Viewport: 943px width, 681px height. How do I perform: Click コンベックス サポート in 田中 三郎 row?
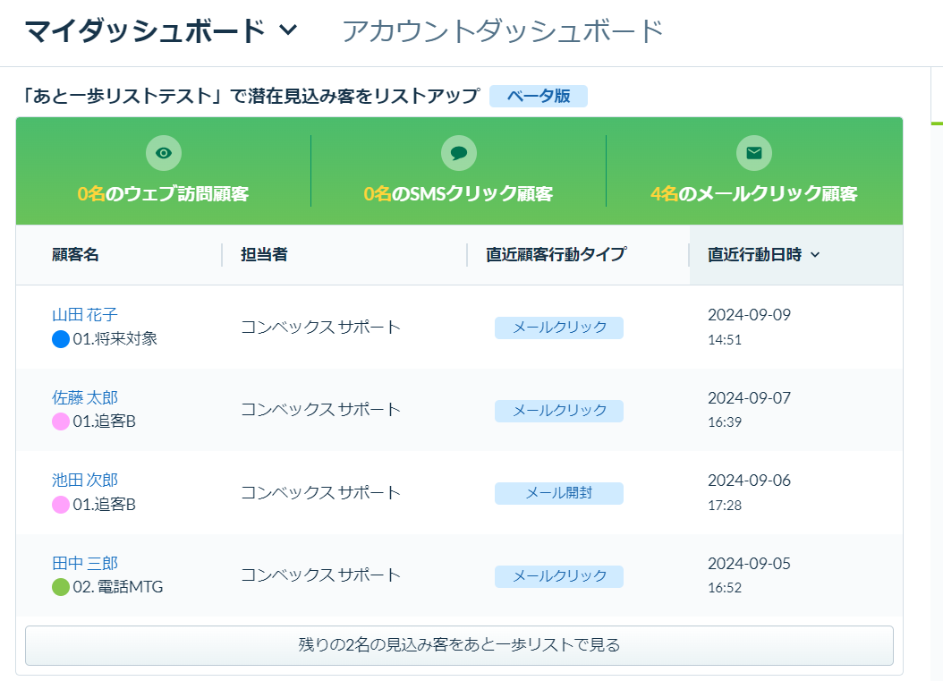tap(320, 575)
